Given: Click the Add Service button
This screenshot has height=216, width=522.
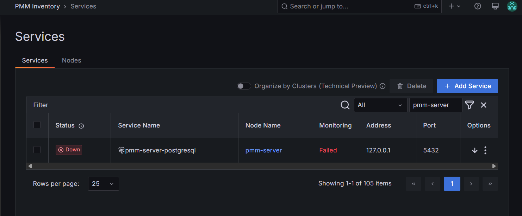Looking at the screenshot, I should tap(467, 86).
